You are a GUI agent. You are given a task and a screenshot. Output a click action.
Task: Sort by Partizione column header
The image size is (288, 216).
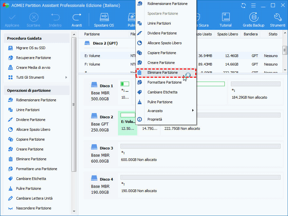(x=92, y=34)
